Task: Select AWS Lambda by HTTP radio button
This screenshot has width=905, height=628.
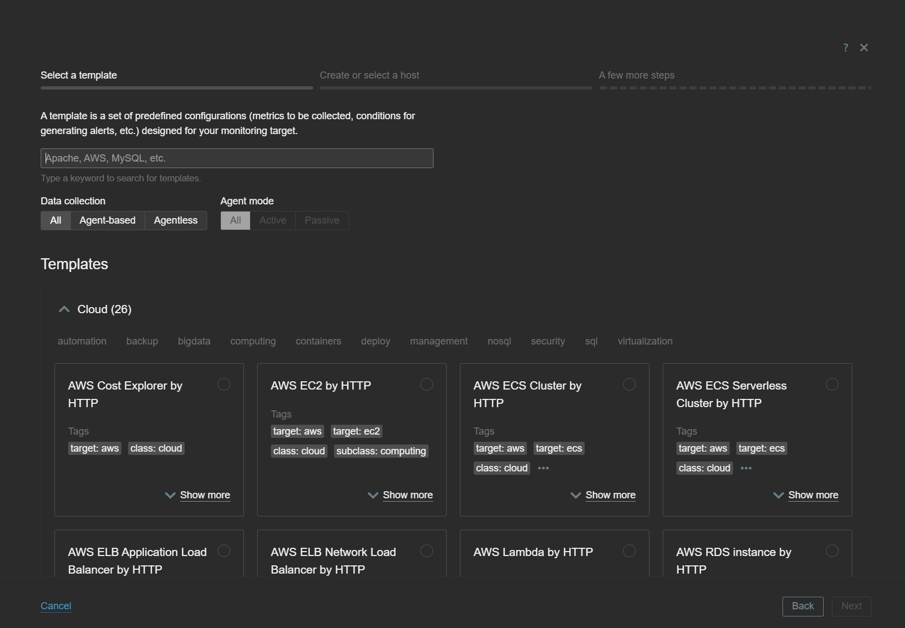Action: click(629, 551)
